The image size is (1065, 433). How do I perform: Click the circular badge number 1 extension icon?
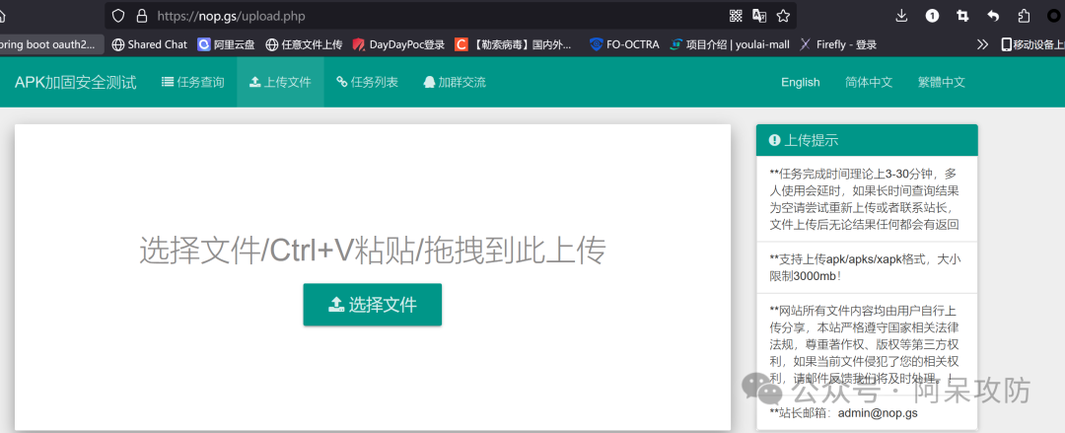(x=932, y=16)
